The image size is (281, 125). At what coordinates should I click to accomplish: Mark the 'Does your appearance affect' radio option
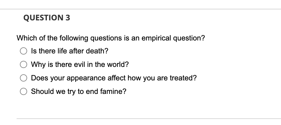tap(24, 78)
